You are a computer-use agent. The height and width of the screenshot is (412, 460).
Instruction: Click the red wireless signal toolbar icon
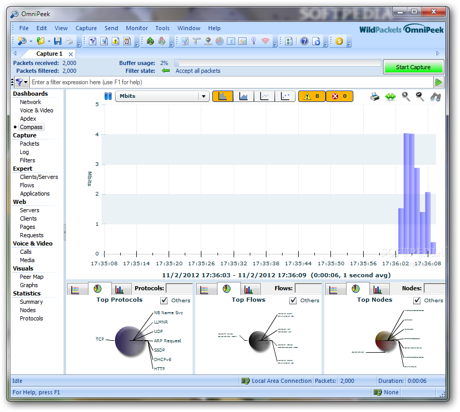265,41
